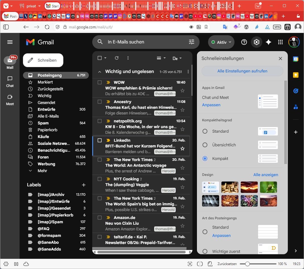Check the WOW email checkbox
Image resolution: width=304 pixels, height=269 pixels.
pos(100,82)
